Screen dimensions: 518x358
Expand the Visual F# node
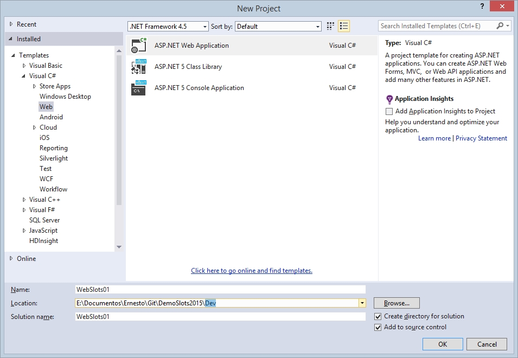click(24, 210)
